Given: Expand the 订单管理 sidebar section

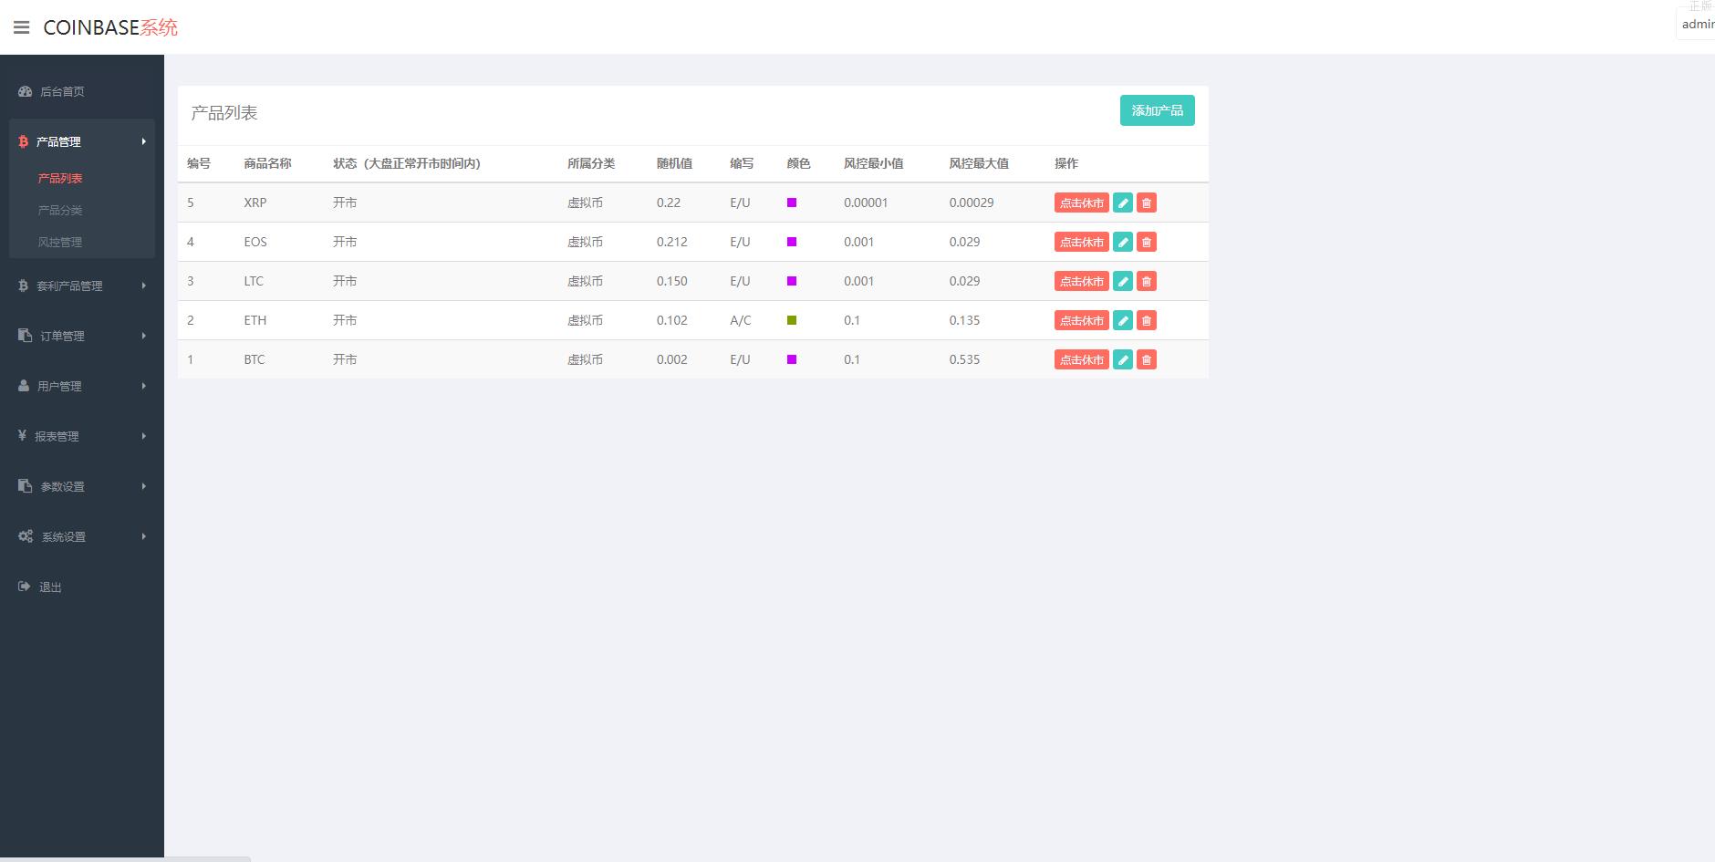Looking at the screenshot, I should [x=62, y=336].
